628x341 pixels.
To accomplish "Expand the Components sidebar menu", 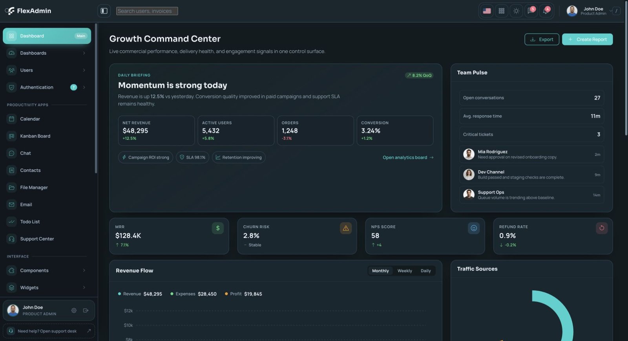I will pos(47,271).
